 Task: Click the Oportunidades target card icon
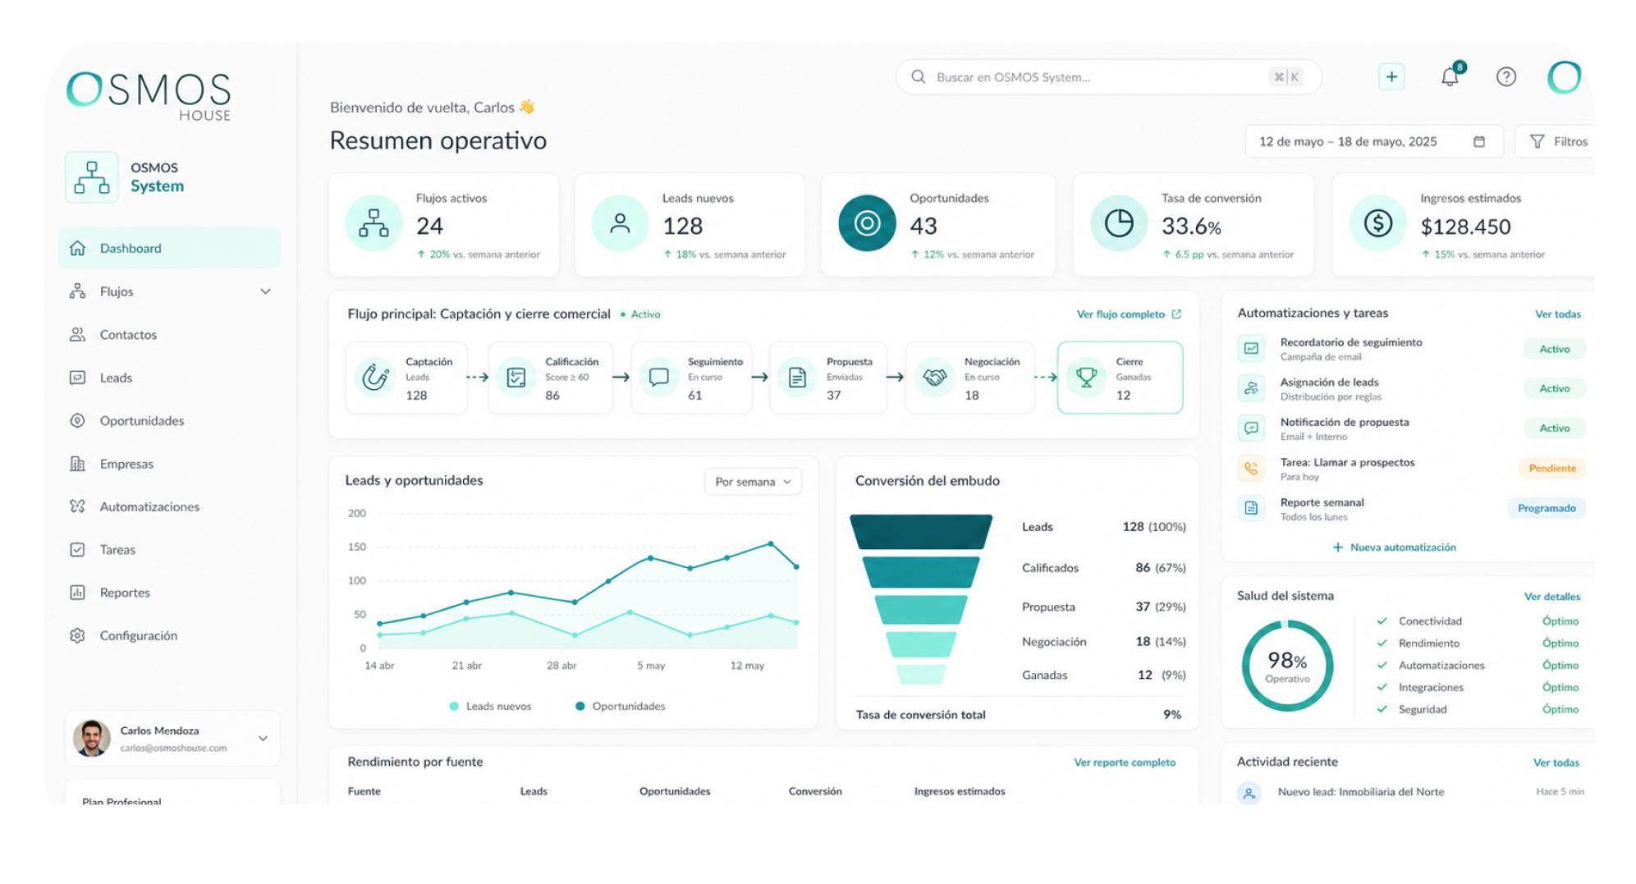(x=867, y=223)
